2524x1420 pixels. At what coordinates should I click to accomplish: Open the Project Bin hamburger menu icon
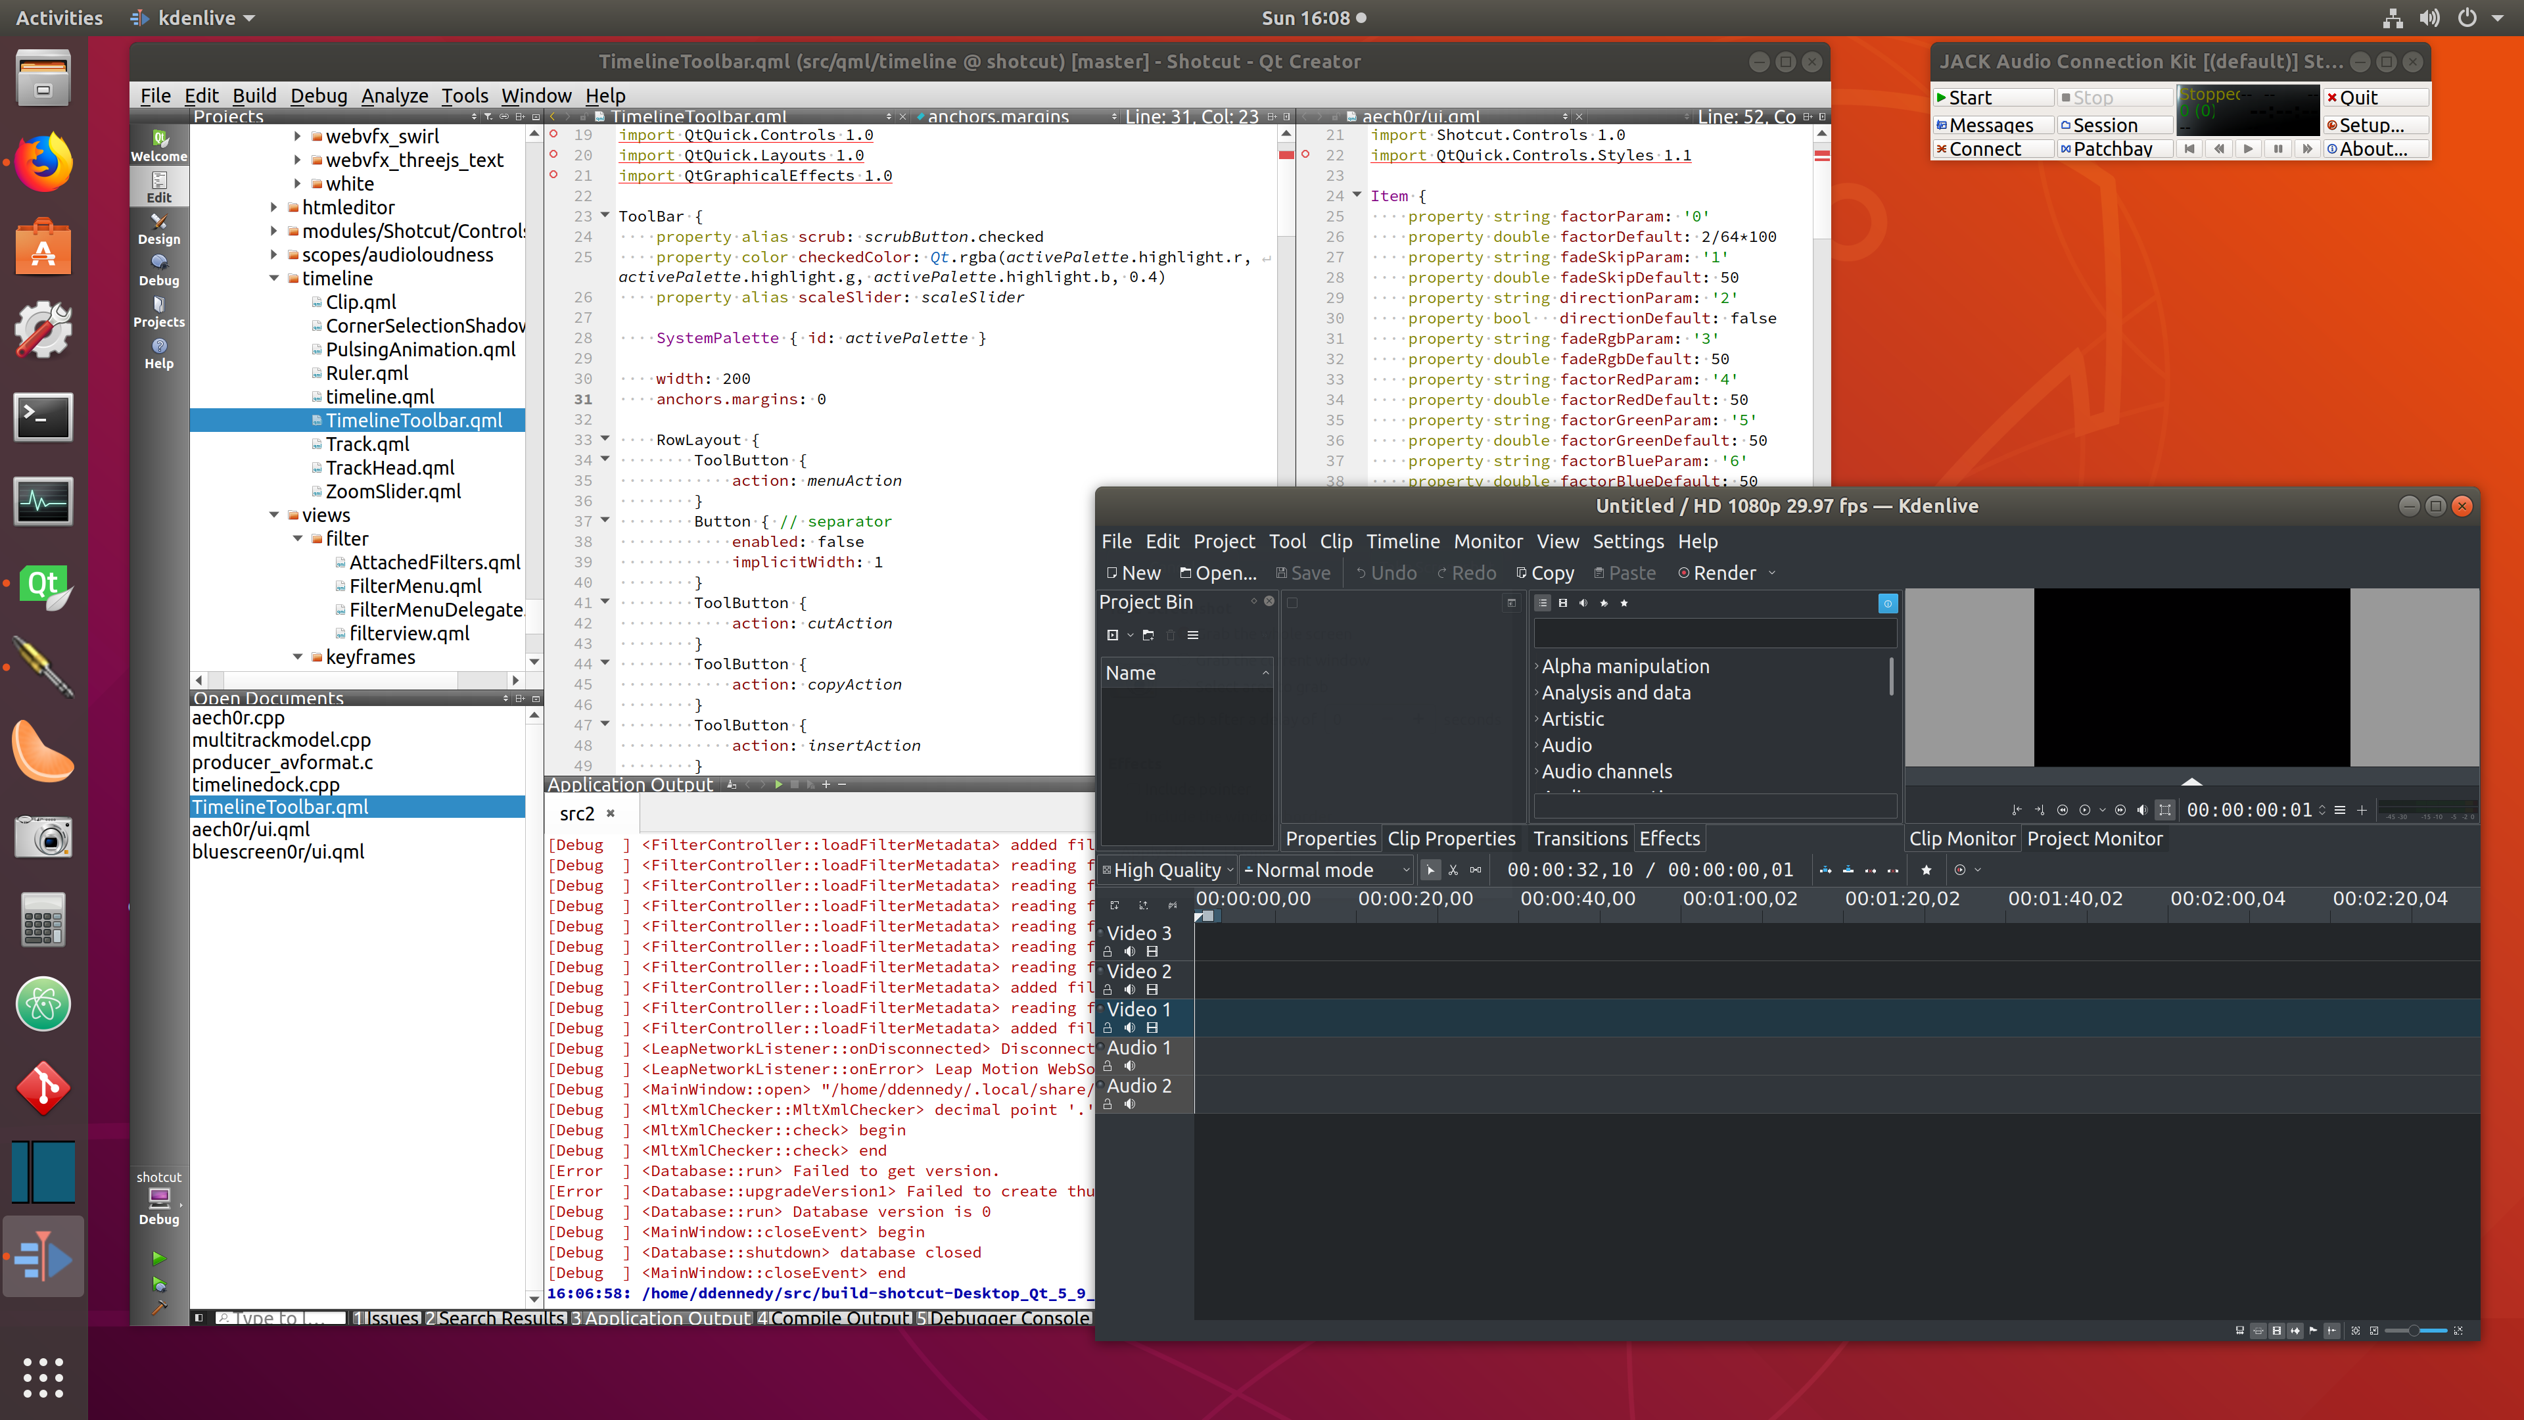1194,636
